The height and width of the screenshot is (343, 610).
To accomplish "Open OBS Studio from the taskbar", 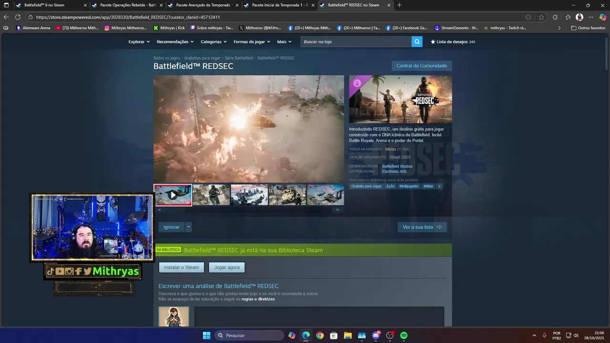I will (x=390, y=335).
